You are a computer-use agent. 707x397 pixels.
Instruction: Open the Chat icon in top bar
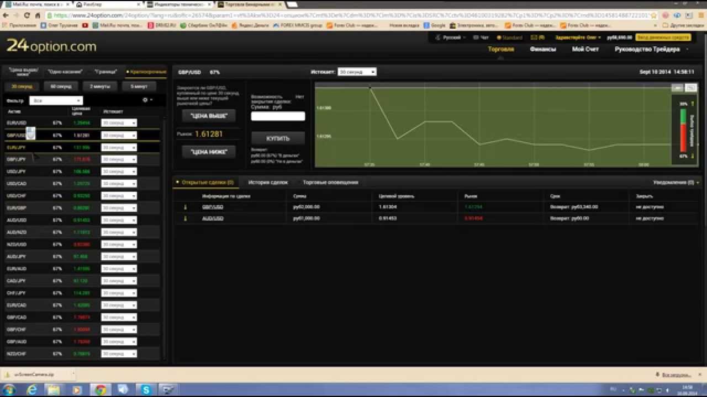[482, 37]
